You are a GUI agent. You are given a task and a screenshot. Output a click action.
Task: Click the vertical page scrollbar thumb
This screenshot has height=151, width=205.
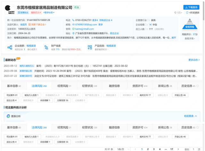coord(204,11)
